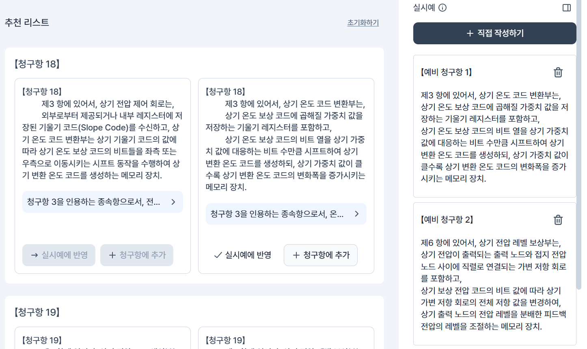Click the 추천 리스트 heading

27,22
